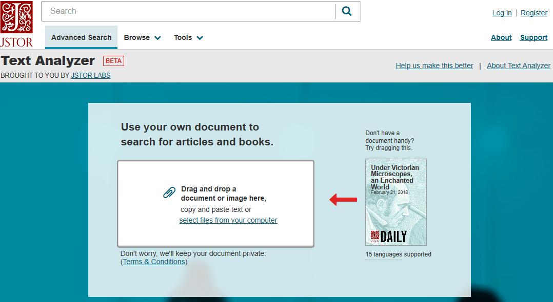Click the Text Analyzer heading

coord(48,60)
